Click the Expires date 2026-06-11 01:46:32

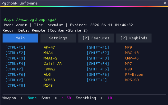pos(101,25)
